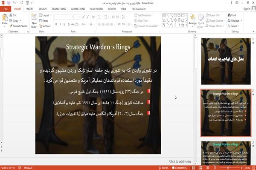
Task: Open the FILEminimizer tab
Action: 138,9
